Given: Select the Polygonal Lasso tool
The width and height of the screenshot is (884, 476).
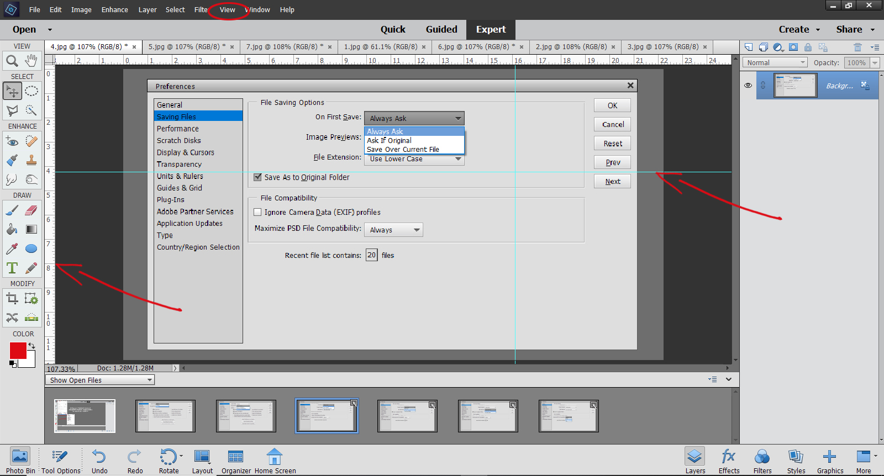Looking at the screenshot, I should tap(12, 110).
